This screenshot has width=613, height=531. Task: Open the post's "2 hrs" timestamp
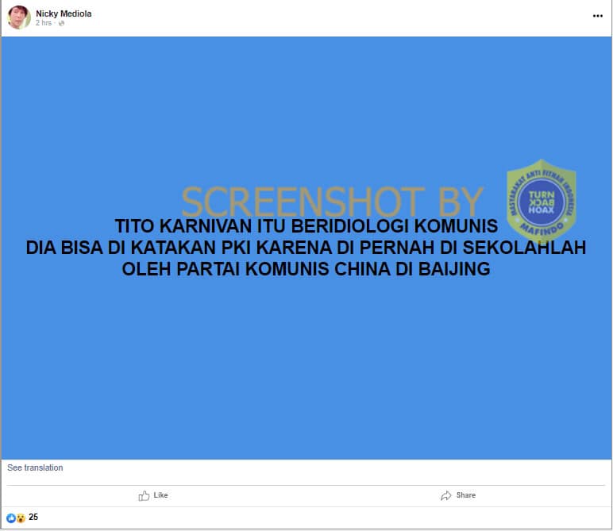[x=44, y=24]
